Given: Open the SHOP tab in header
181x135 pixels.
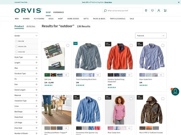Looking at the screenshot, I should (48, 12).
